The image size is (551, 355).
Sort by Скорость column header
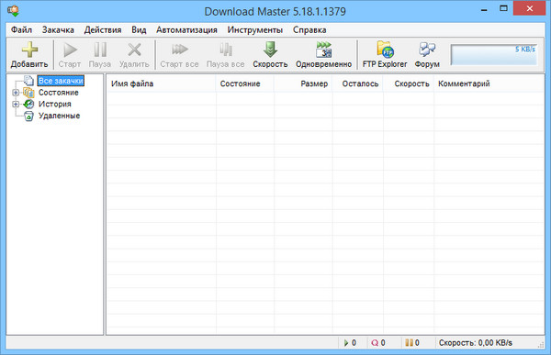(x=409, y=83)
